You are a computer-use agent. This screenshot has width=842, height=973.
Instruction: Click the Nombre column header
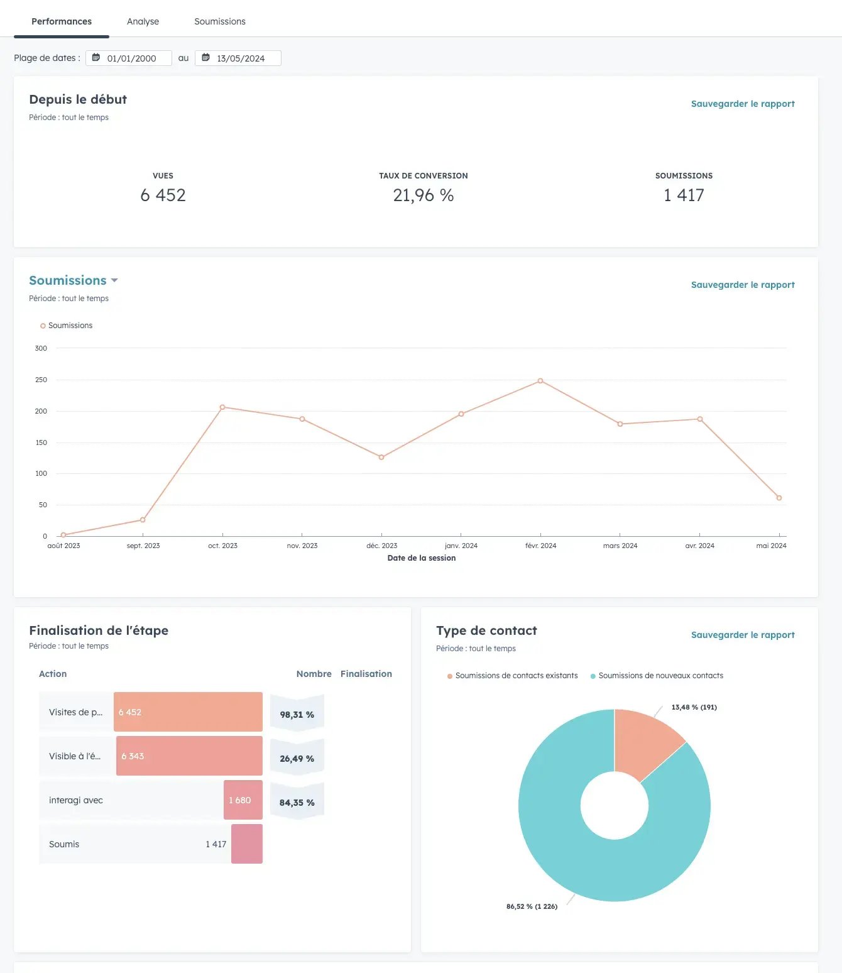click(x=314, y=674)
